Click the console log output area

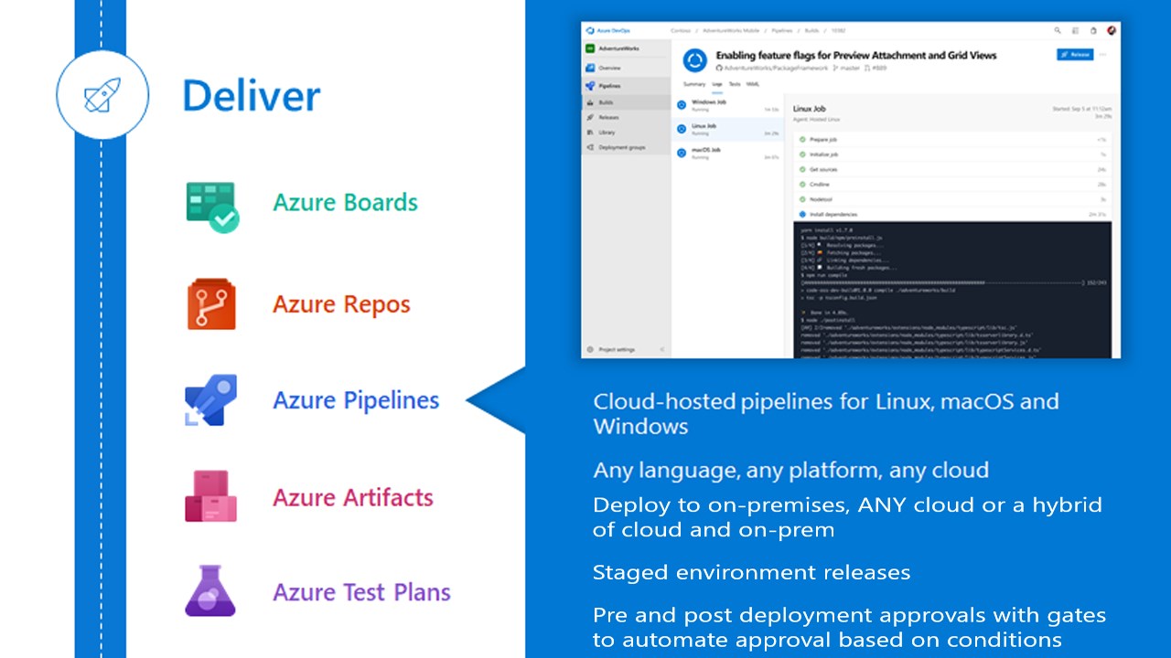coord(951,290)
